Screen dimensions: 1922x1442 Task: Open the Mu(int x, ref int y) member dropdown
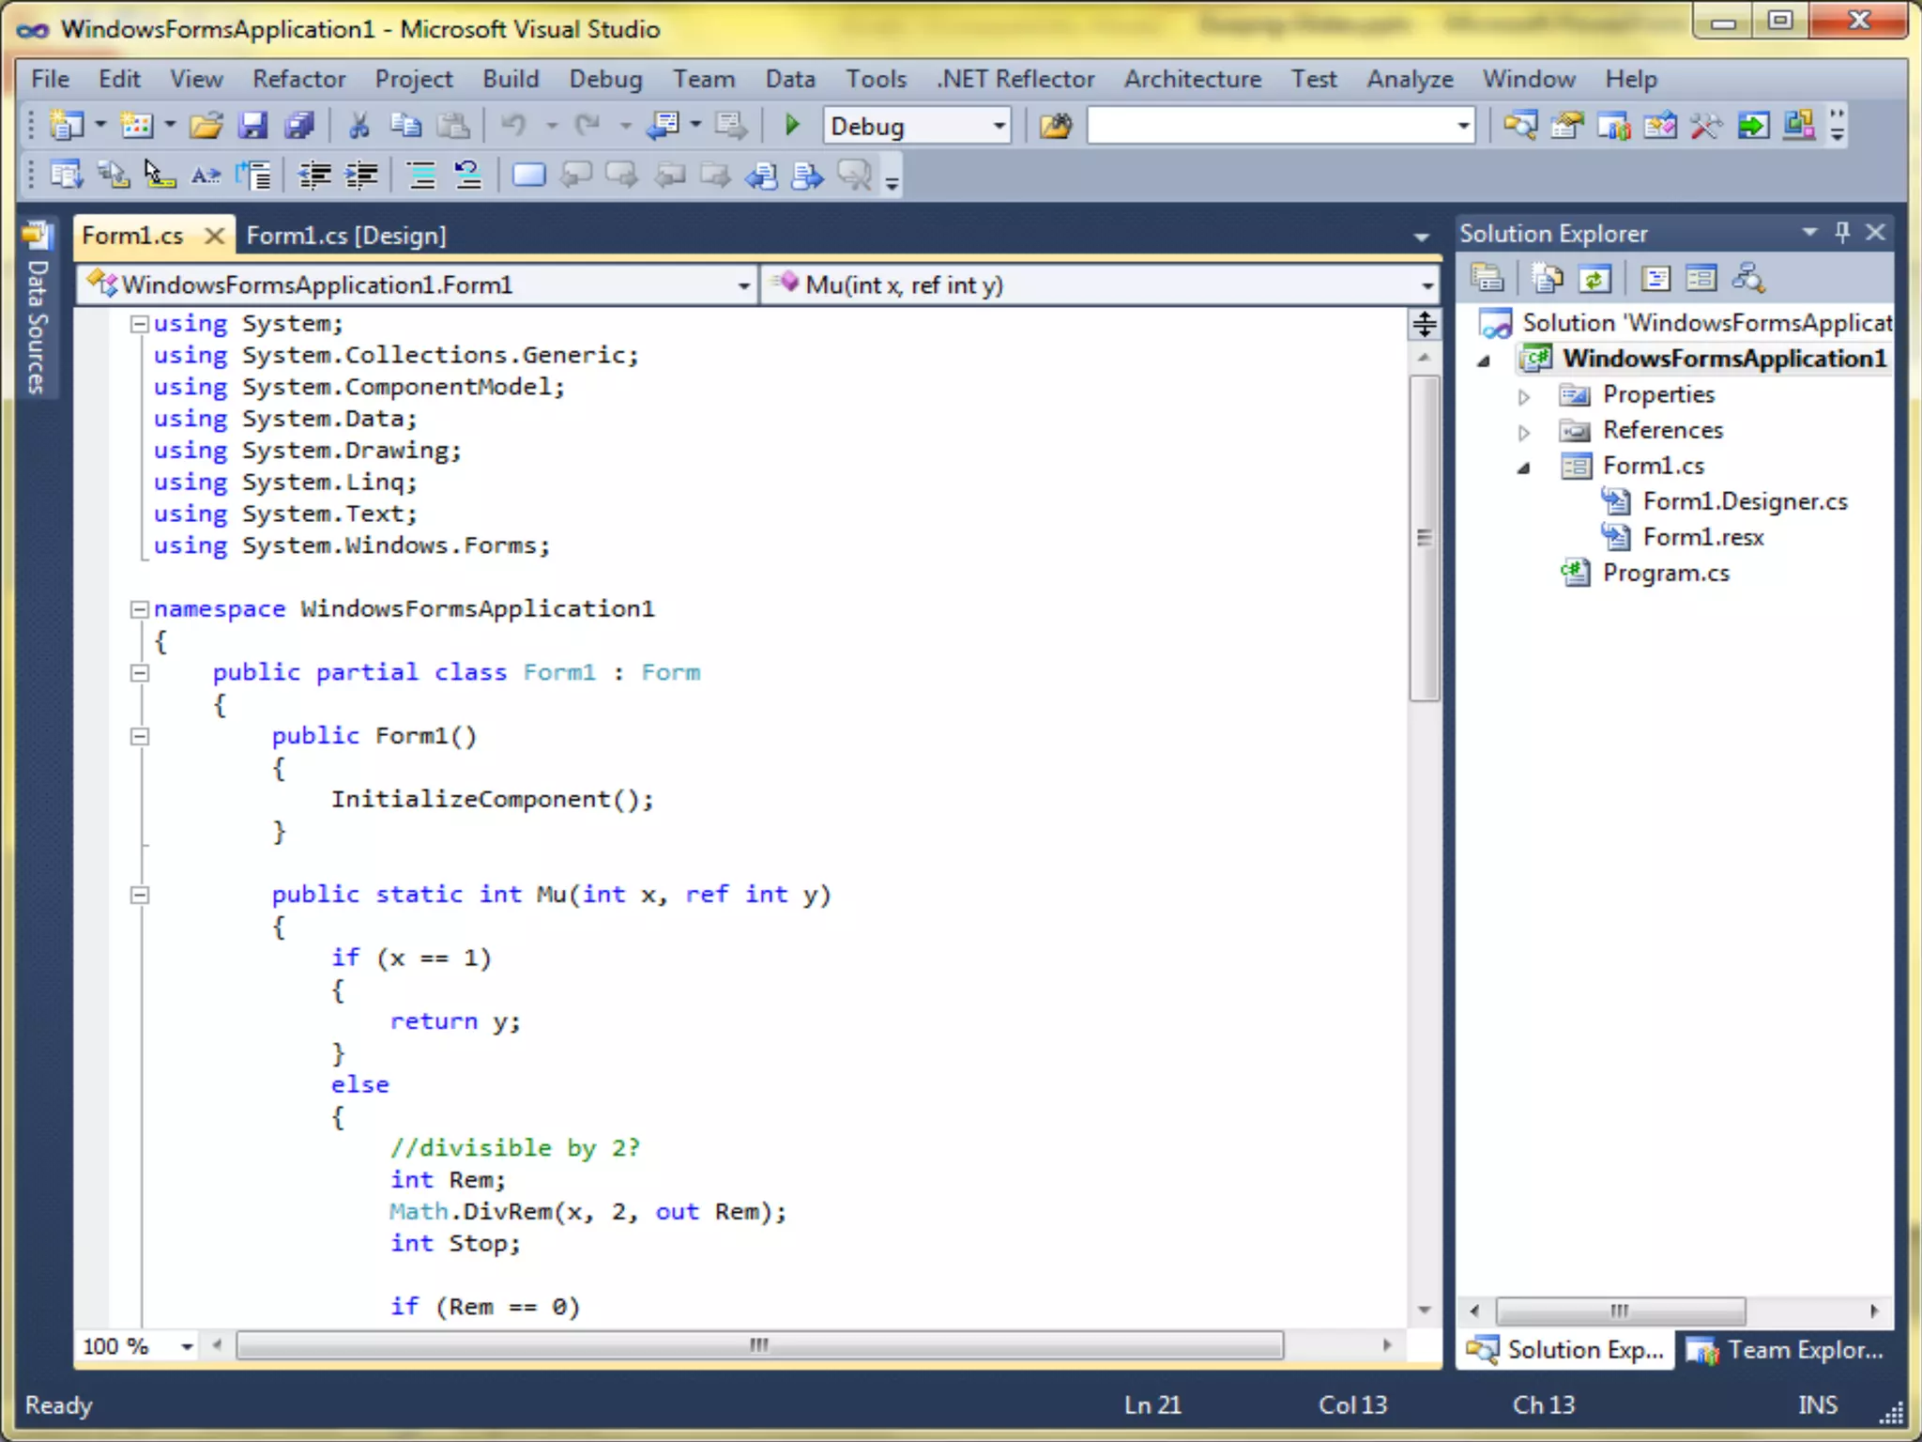(1426, 285)
